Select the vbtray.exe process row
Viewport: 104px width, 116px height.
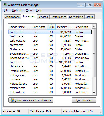[x=50, y=66]
